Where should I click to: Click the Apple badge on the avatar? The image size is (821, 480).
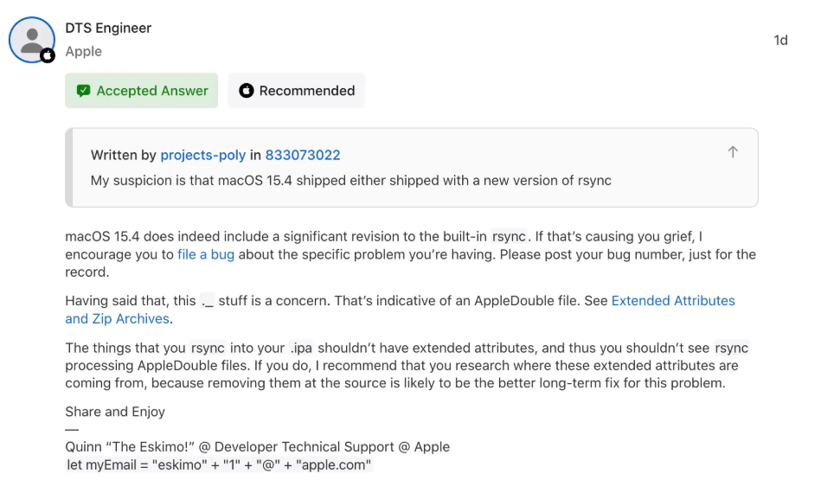click(48, 55)
